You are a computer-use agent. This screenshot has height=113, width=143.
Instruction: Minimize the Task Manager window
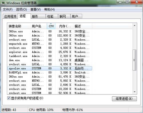tap(120, 2)
